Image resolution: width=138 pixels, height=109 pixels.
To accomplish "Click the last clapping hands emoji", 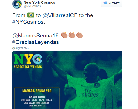I will [x=80, y=35].
